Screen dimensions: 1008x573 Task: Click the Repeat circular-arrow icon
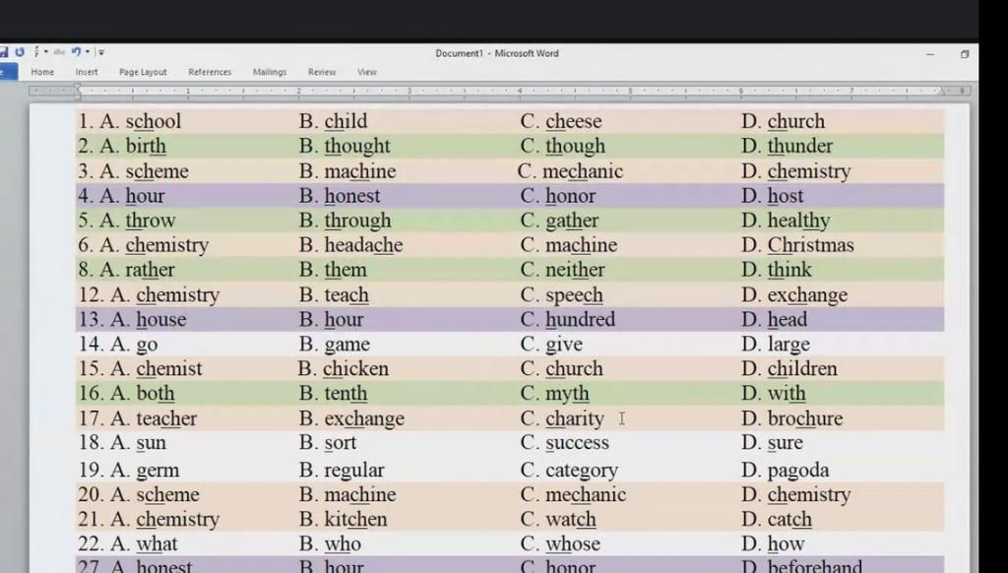coord(20,52)
